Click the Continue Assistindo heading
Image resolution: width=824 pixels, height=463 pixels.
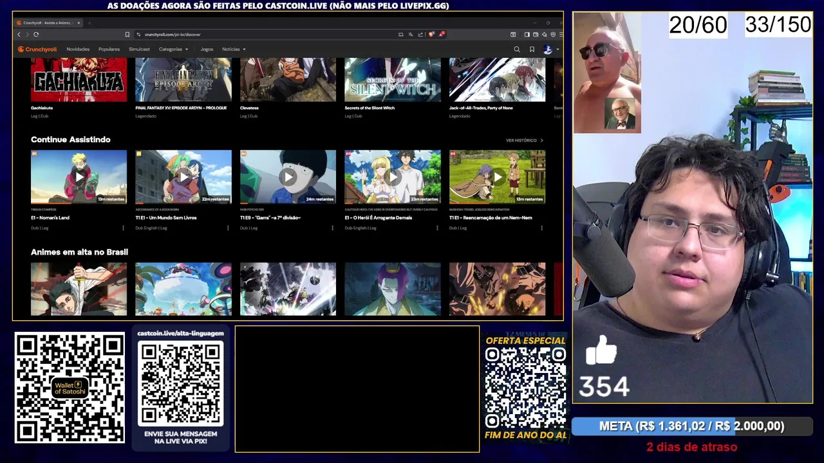(x=70, y=140)
